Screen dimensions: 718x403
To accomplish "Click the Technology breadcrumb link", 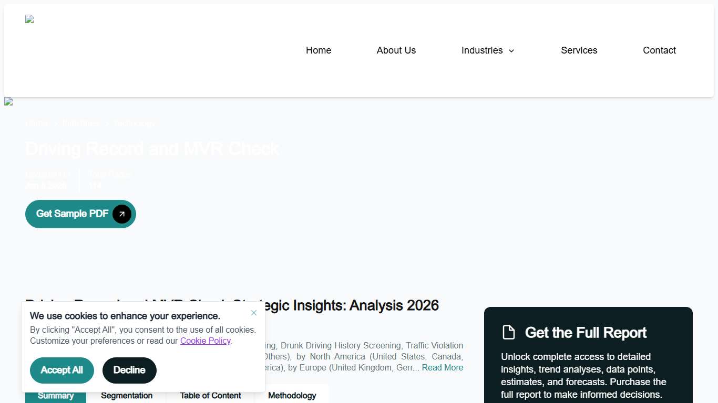I will (x=135, y=123).
